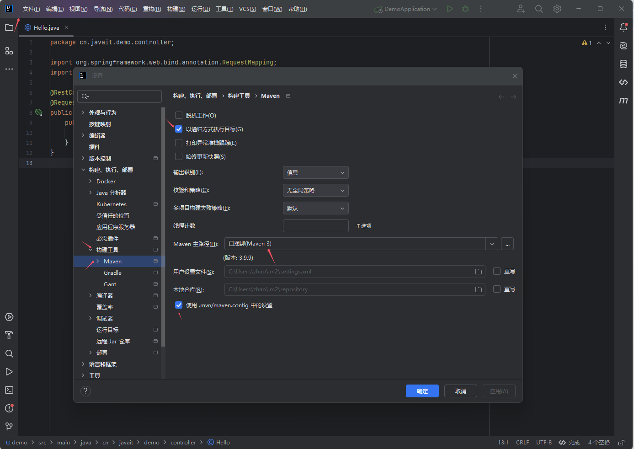Screen dimensions: 634x449
Task: Click the 确定 OK button
Action: coord(422,391)
